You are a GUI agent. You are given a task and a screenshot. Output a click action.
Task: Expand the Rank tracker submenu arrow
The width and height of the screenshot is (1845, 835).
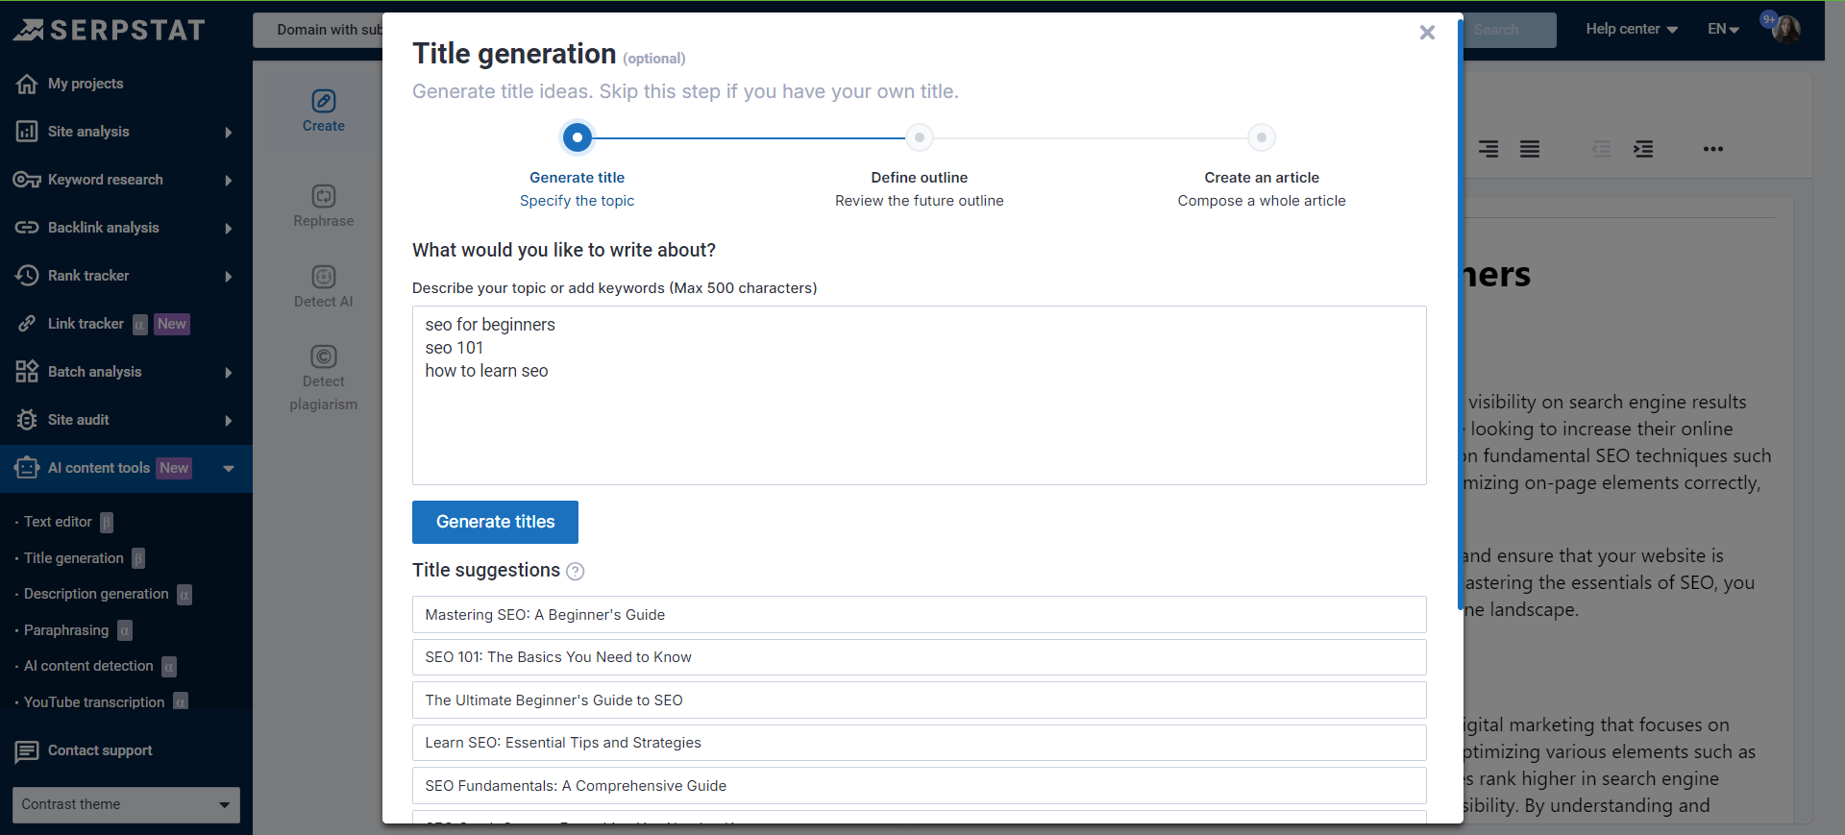point(229,277)
